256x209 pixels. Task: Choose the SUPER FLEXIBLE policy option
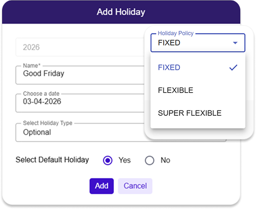click(198, 113)
